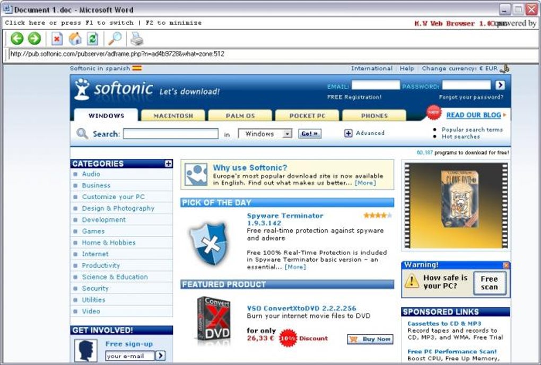
Task: Click the Spyware Terminator title link
Action: 285,219
